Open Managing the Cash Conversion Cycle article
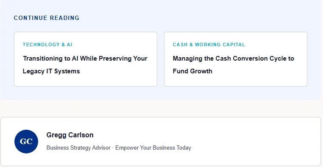 click(x=234, y=65)
